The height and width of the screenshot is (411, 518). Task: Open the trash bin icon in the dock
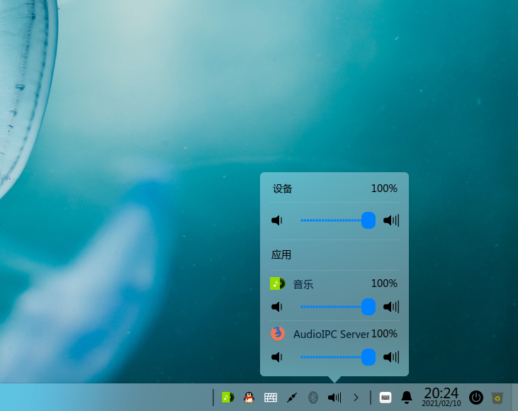[x=497, y=398]
